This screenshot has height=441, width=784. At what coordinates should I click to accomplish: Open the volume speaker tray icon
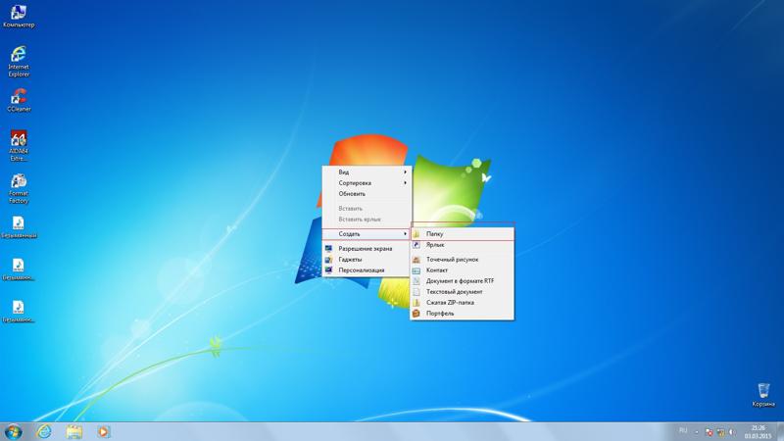(x=732, y=432)
